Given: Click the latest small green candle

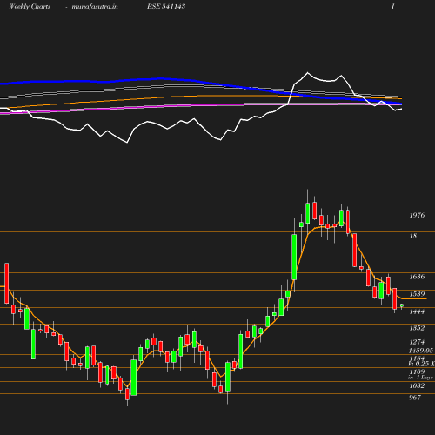Looking at the screenshot, I should 402,305.
